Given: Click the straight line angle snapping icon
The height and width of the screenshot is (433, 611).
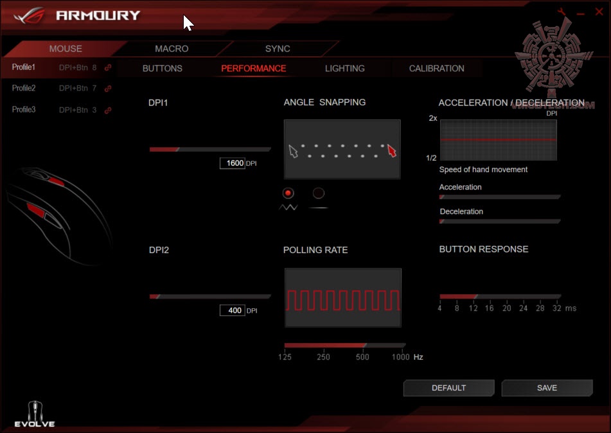Looking at the screenshot, I should pos(319,208).
